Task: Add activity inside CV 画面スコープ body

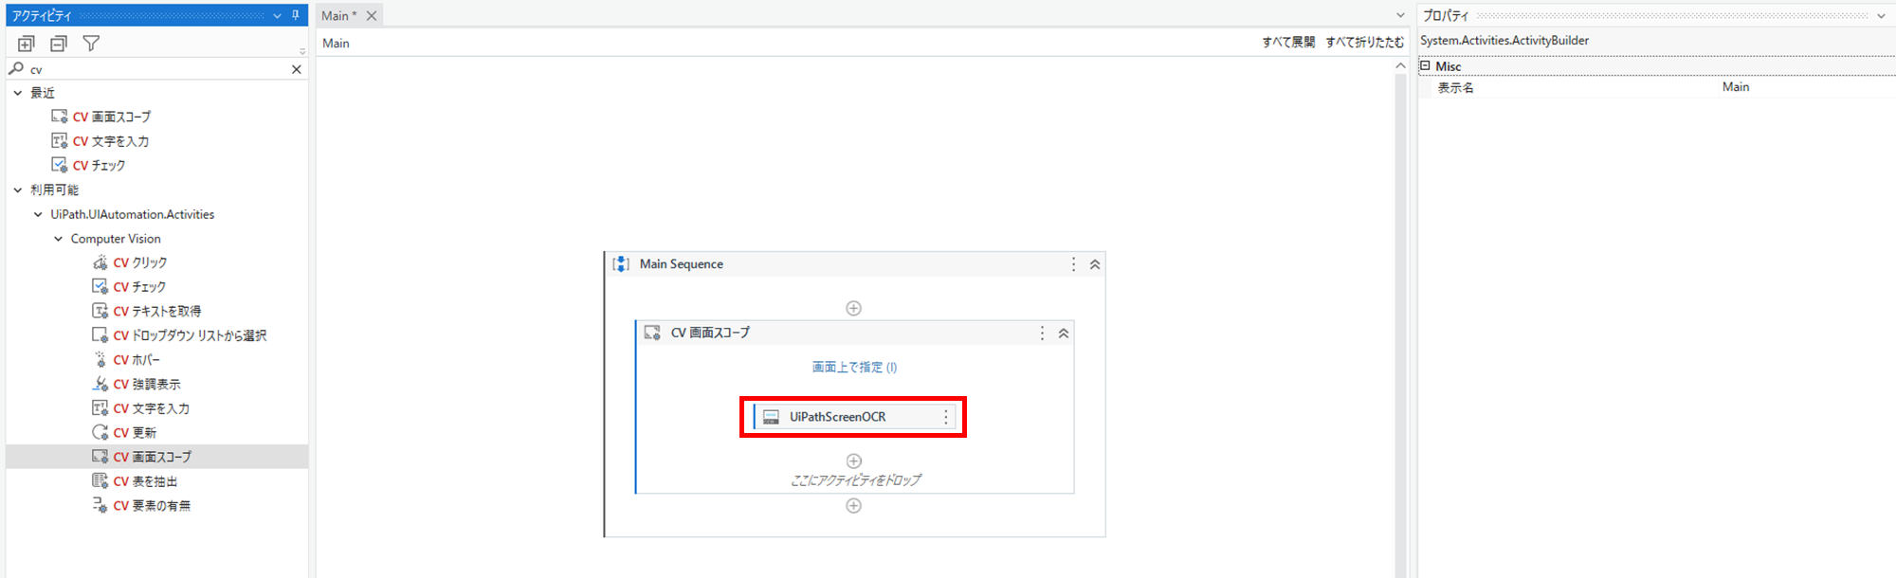Action: point(853,461)
